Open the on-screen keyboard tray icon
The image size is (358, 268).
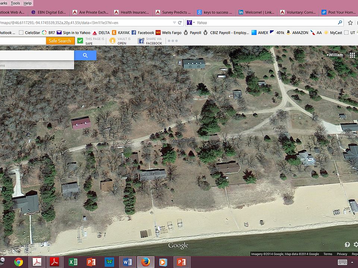click(x=342, y=262)
